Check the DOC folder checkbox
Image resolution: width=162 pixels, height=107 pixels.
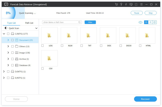(101, 46)
